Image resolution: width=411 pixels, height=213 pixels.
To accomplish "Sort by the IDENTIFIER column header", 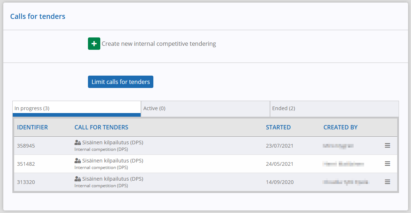I will pyautogui.click(x=32, y=128).
